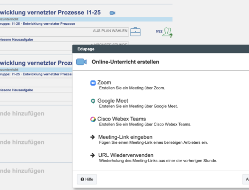Click the text 'Wiederholung des Meeting-Links aus einer der vorherigen Stunde.'
This screenshot has width=249, height=190.
[x=158, y=161]
